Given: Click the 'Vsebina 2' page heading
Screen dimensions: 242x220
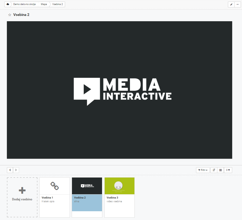Looking at the screenshot, I should pos(21,15).
